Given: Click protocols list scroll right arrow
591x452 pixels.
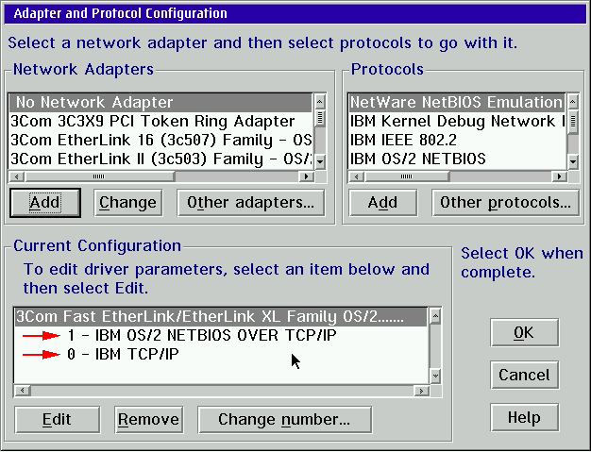Looking at the screenshot, I should click(559, 176).
